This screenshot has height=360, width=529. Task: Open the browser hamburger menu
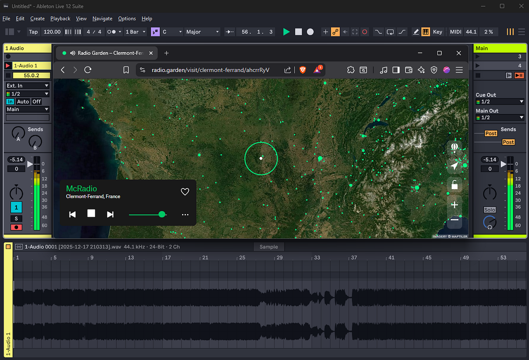click(x=459, y=70)
